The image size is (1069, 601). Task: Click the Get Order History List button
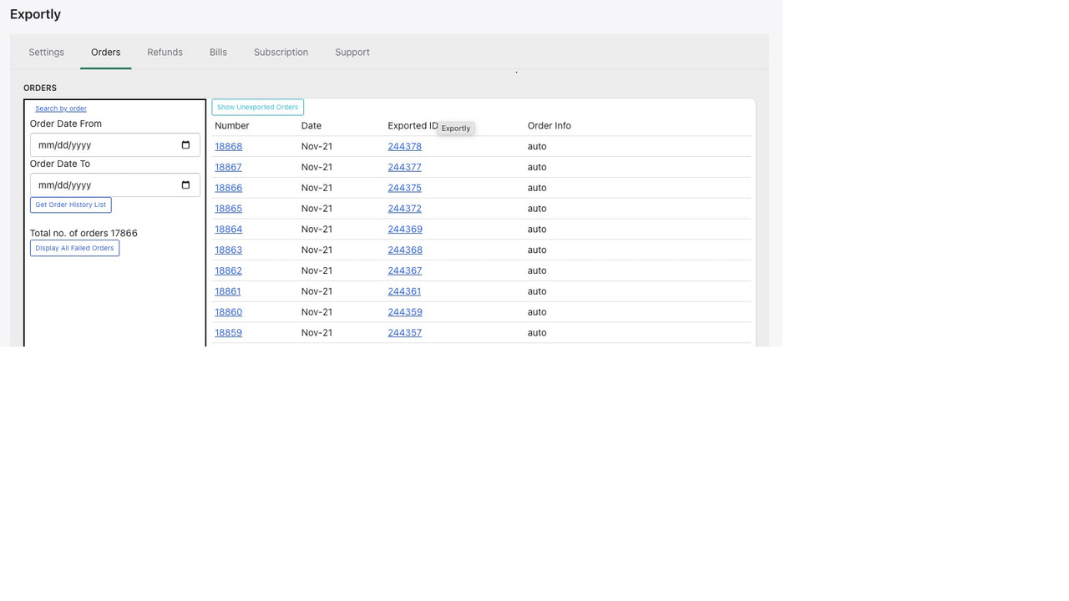(x=70, y=205)
